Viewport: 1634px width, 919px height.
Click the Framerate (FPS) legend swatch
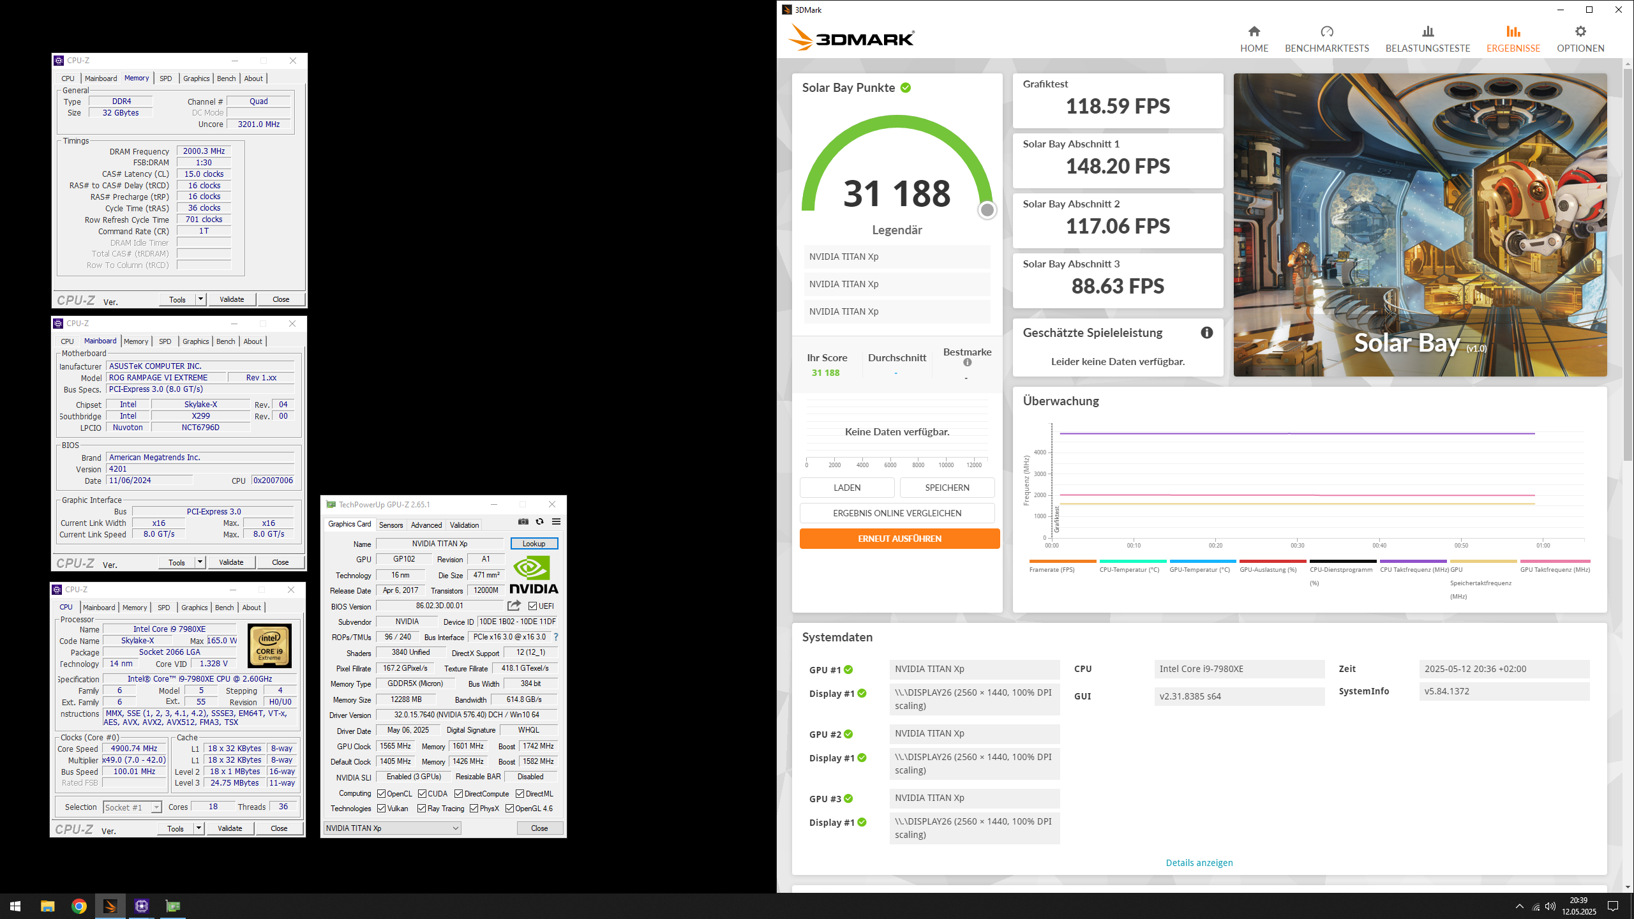[1062, 562]
